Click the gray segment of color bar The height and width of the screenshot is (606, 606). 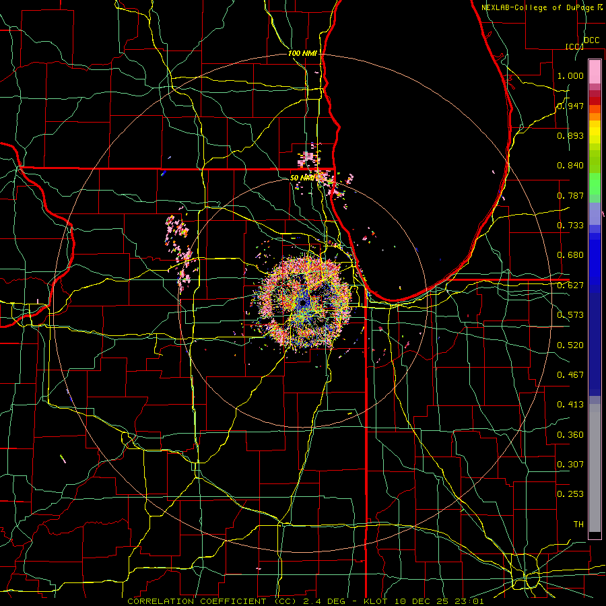(595, 468)
